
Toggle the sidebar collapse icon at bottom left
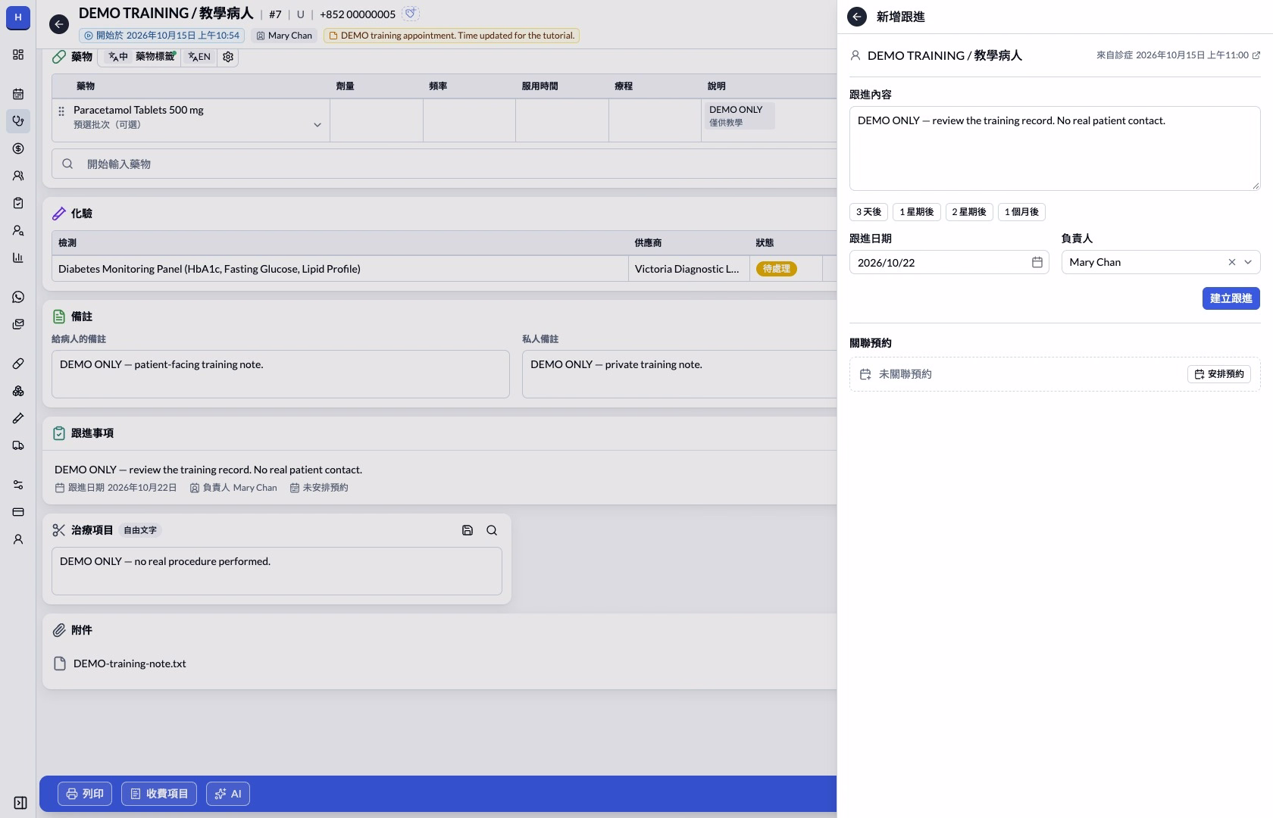tap(20, 803)
